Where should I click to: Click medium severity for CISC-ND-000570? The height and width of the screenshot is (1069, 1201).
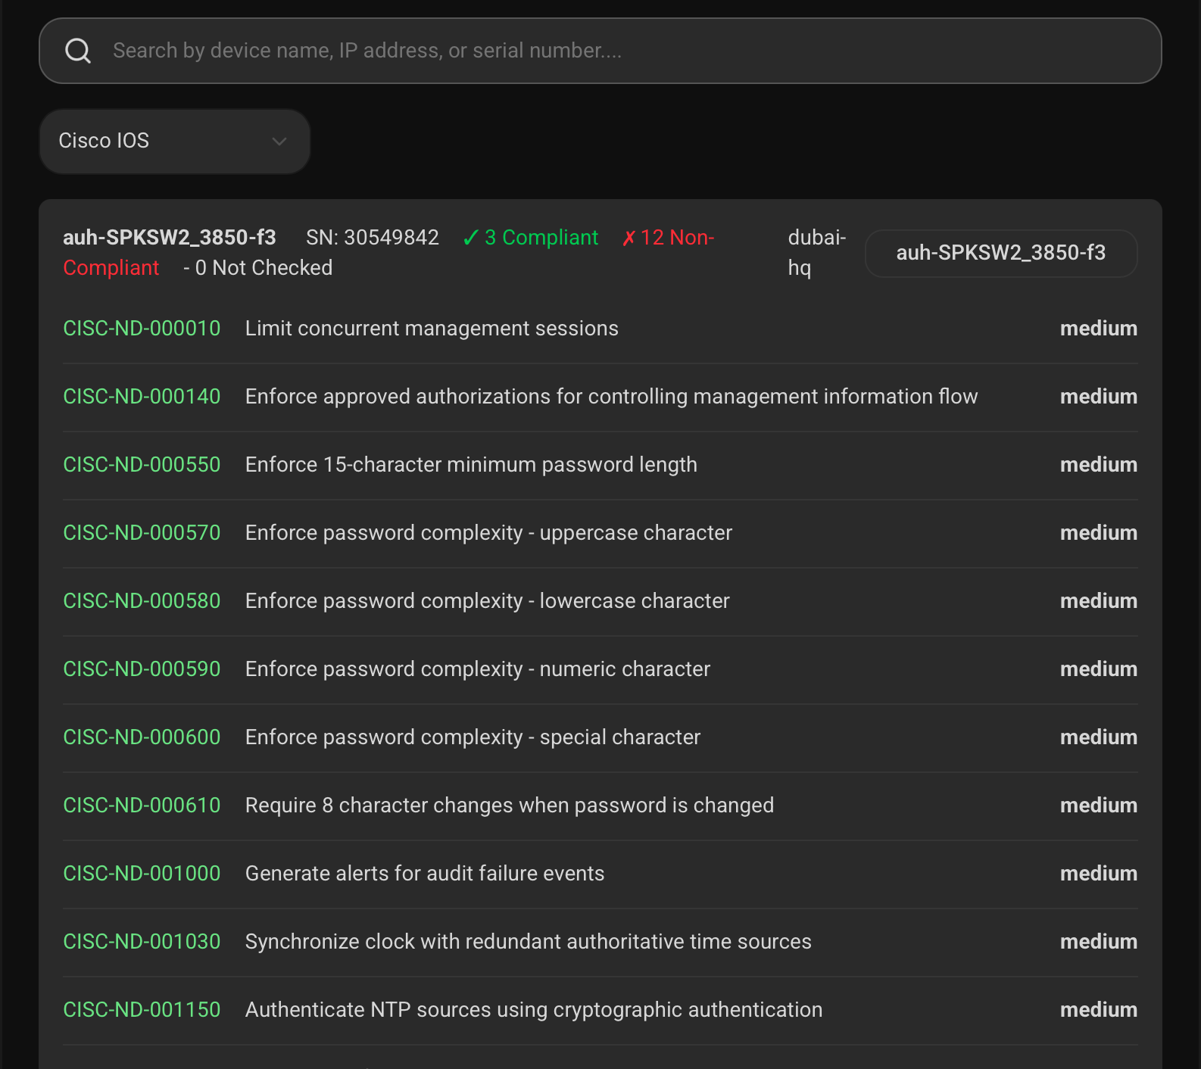tap(1099, 533)
